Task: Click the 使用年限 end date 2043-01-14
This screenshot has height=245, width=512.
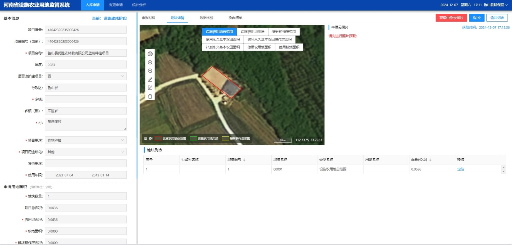Action: tap(100, 175)
